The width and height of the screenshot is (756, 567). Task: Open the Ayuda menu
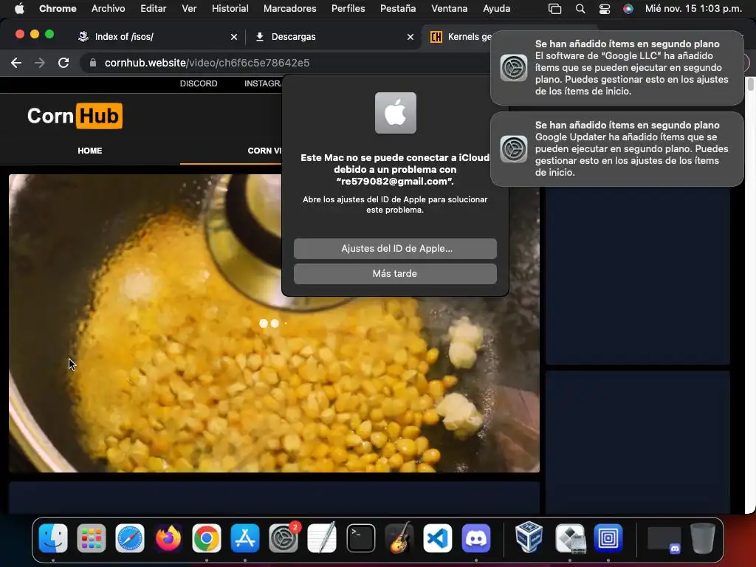point(497,8)
